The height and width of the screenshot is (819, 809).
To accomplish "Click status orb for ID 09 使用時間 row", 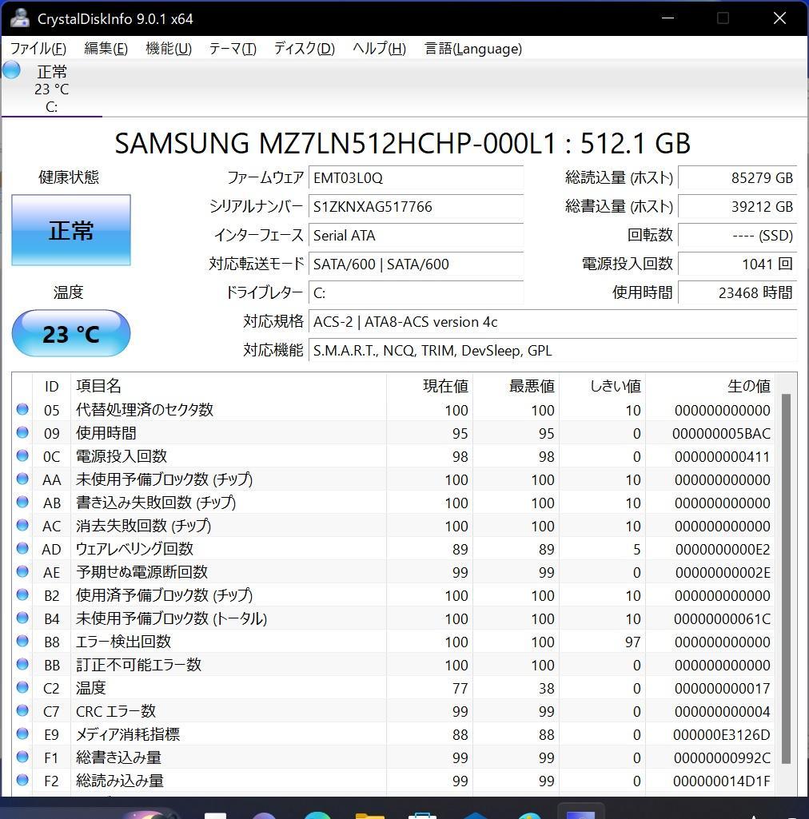I will [22, 432].
